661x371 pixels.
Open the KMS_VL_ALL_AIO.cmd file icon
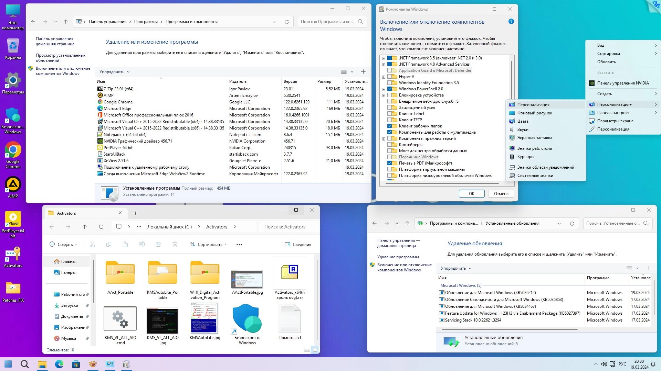point(120,319)
